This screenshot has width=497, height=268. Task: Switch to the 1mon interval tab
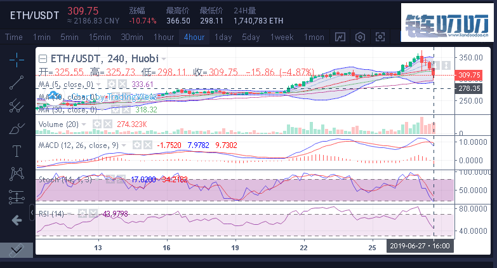(314, 37)
